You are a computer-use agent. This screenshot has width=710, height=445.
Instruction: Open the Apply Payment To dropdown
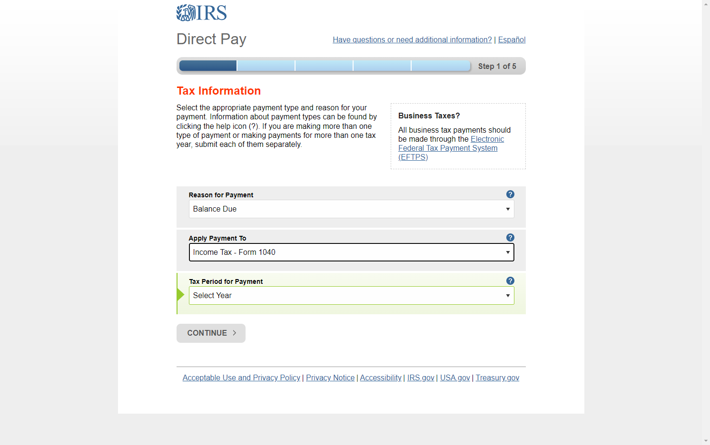click(351, 252)
